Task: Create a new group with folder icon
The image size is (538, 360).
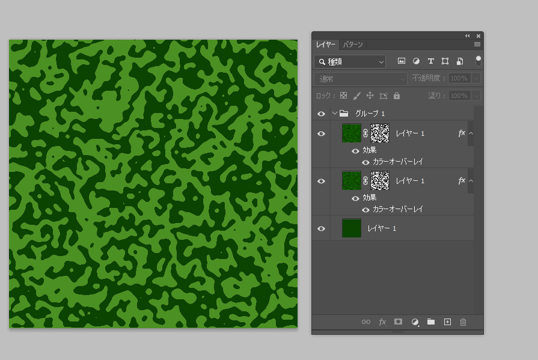Action: tap(431, 322)
